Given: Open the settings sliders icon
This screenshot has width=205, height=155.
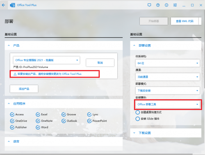Looking at the screenshot, I should pos(175,5).
